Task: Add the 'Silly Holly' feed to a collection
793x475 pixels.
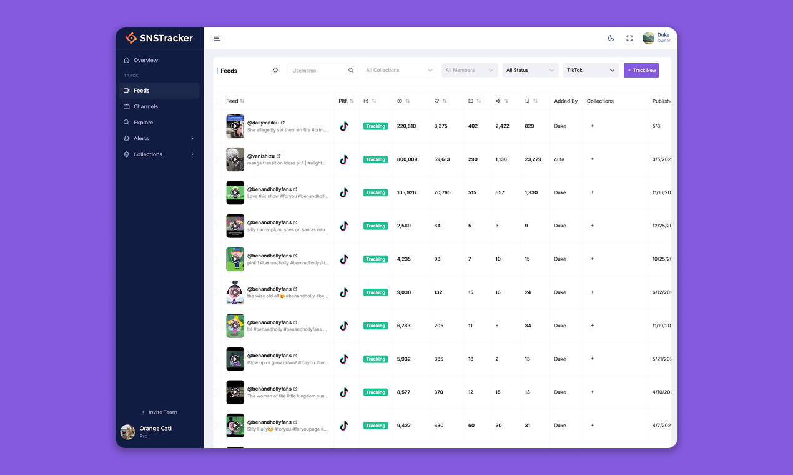Action: point(593,426)
